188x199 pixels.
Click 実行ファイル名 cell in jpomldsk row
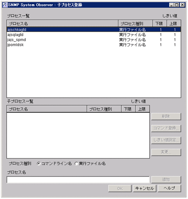point(132,45)
